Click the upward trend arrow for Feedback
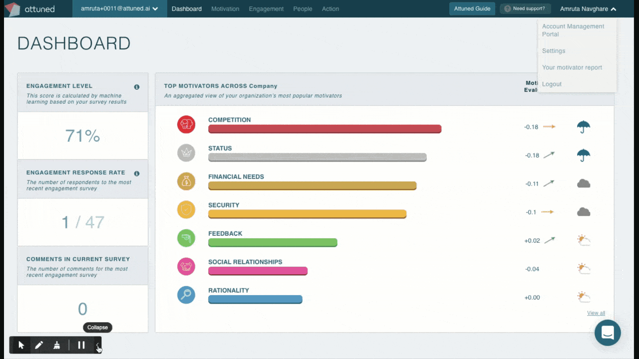 tap(549, 240)
